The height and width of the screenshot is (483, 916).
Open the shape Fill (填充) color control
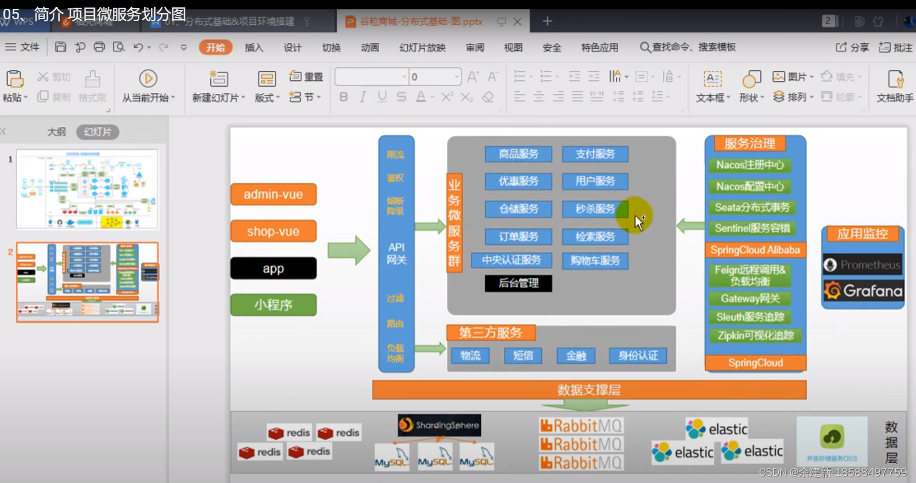(x=841, y=76)
